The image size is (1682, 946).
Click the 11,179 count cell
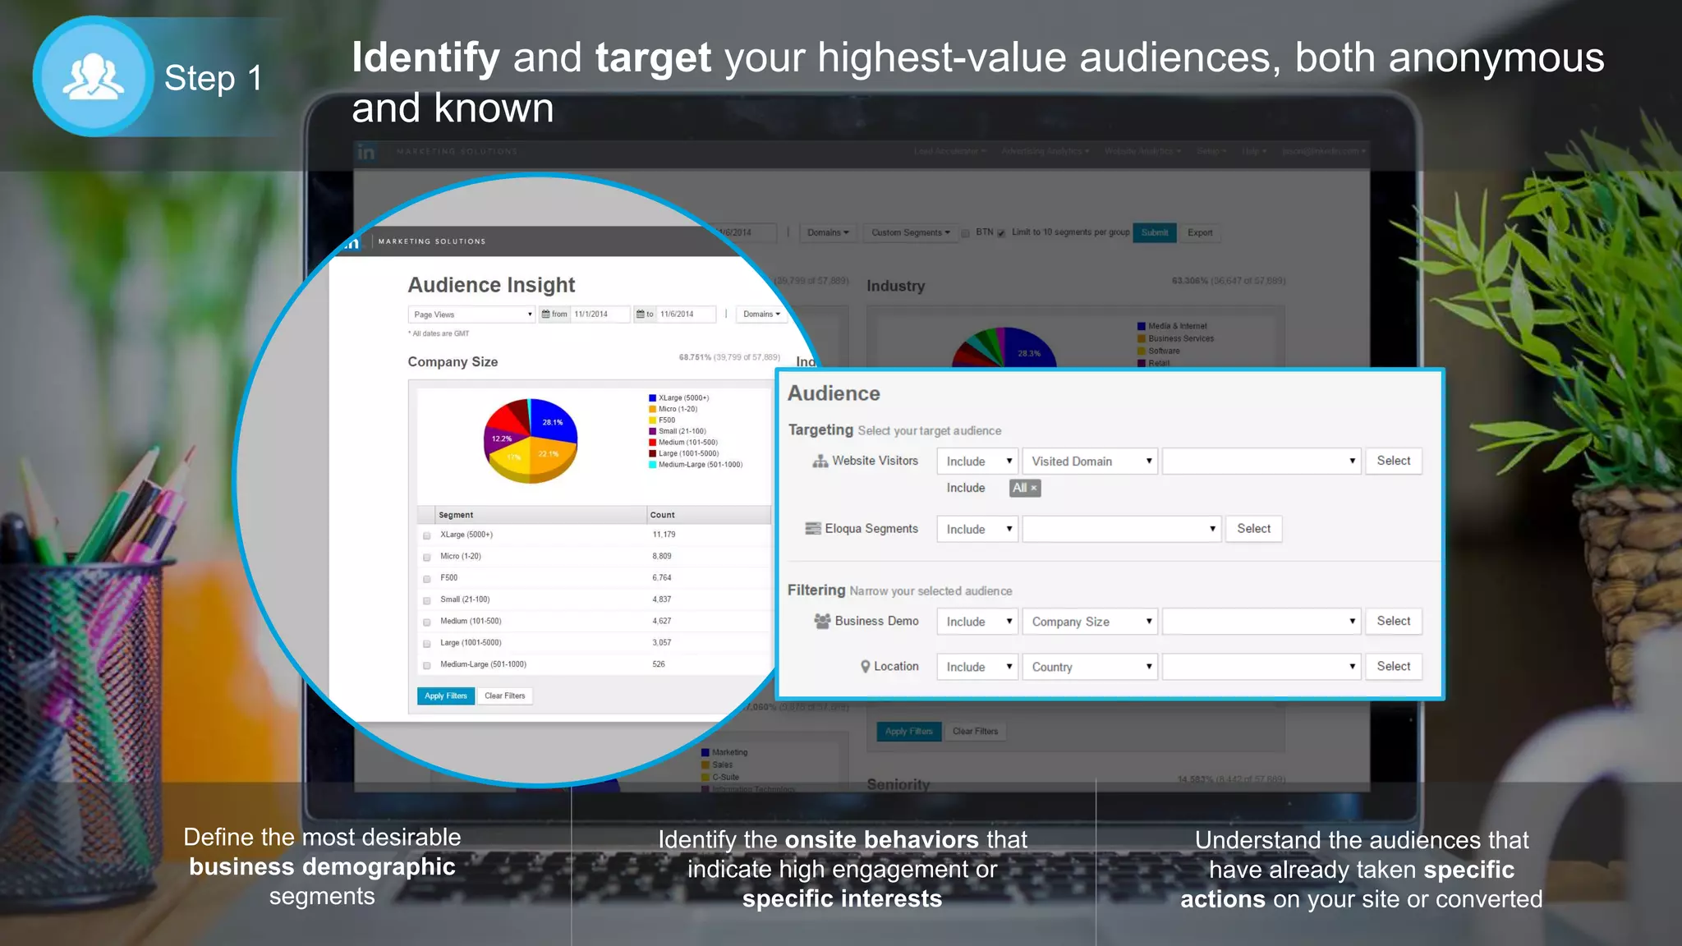click(664, 535)
